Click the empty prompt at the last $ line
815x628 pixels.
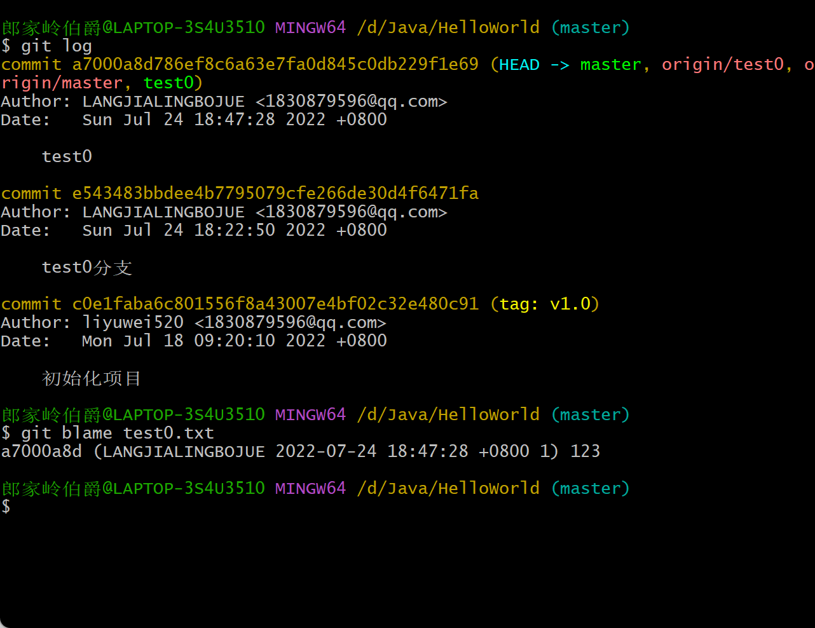pyautogui.click(x=6, y=507)
